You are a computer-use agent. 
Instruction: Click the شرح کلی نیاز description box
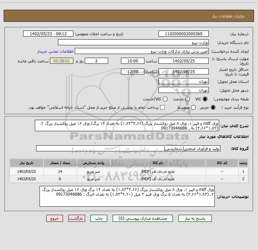pyautogui.click(x=127, y=126)
